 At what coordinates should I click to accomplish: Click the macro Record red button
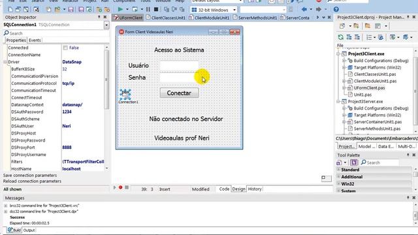pyautogui.click(x=120, y=187)
